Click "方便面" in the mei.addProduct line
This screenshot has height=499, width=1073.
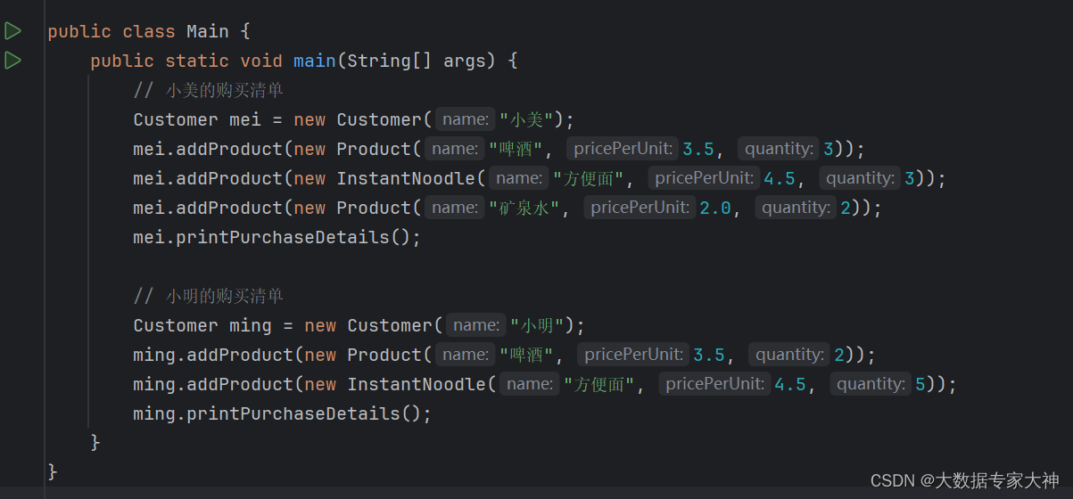click(x=589, y=178)
